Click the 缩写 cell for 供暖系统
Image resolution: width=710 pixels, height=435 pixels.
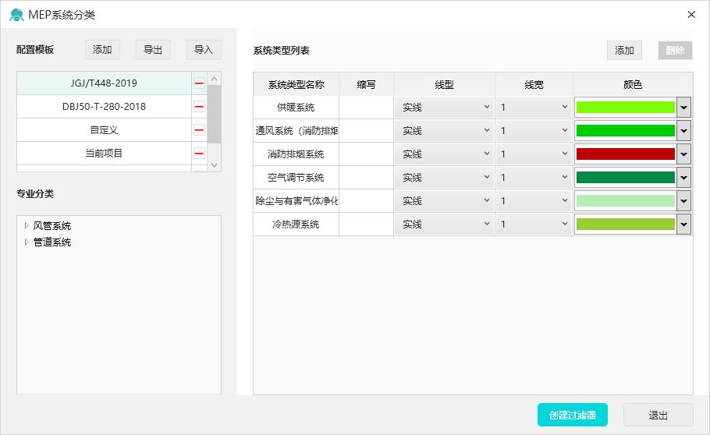pyautogui.click(x=367, y=108)
